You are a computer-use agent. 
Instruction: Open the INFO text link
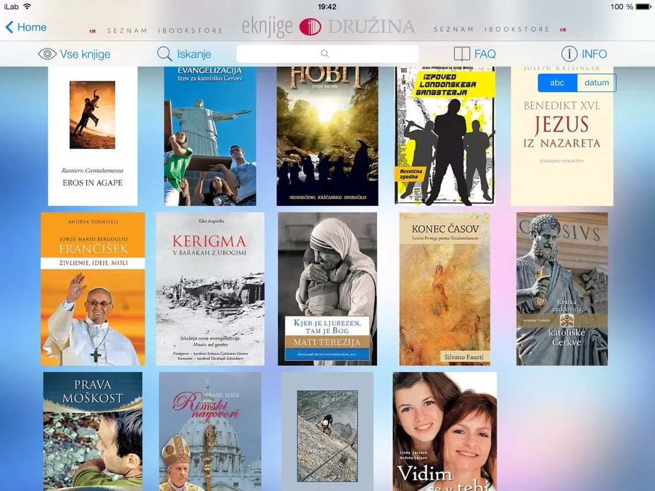coord(594,54)
